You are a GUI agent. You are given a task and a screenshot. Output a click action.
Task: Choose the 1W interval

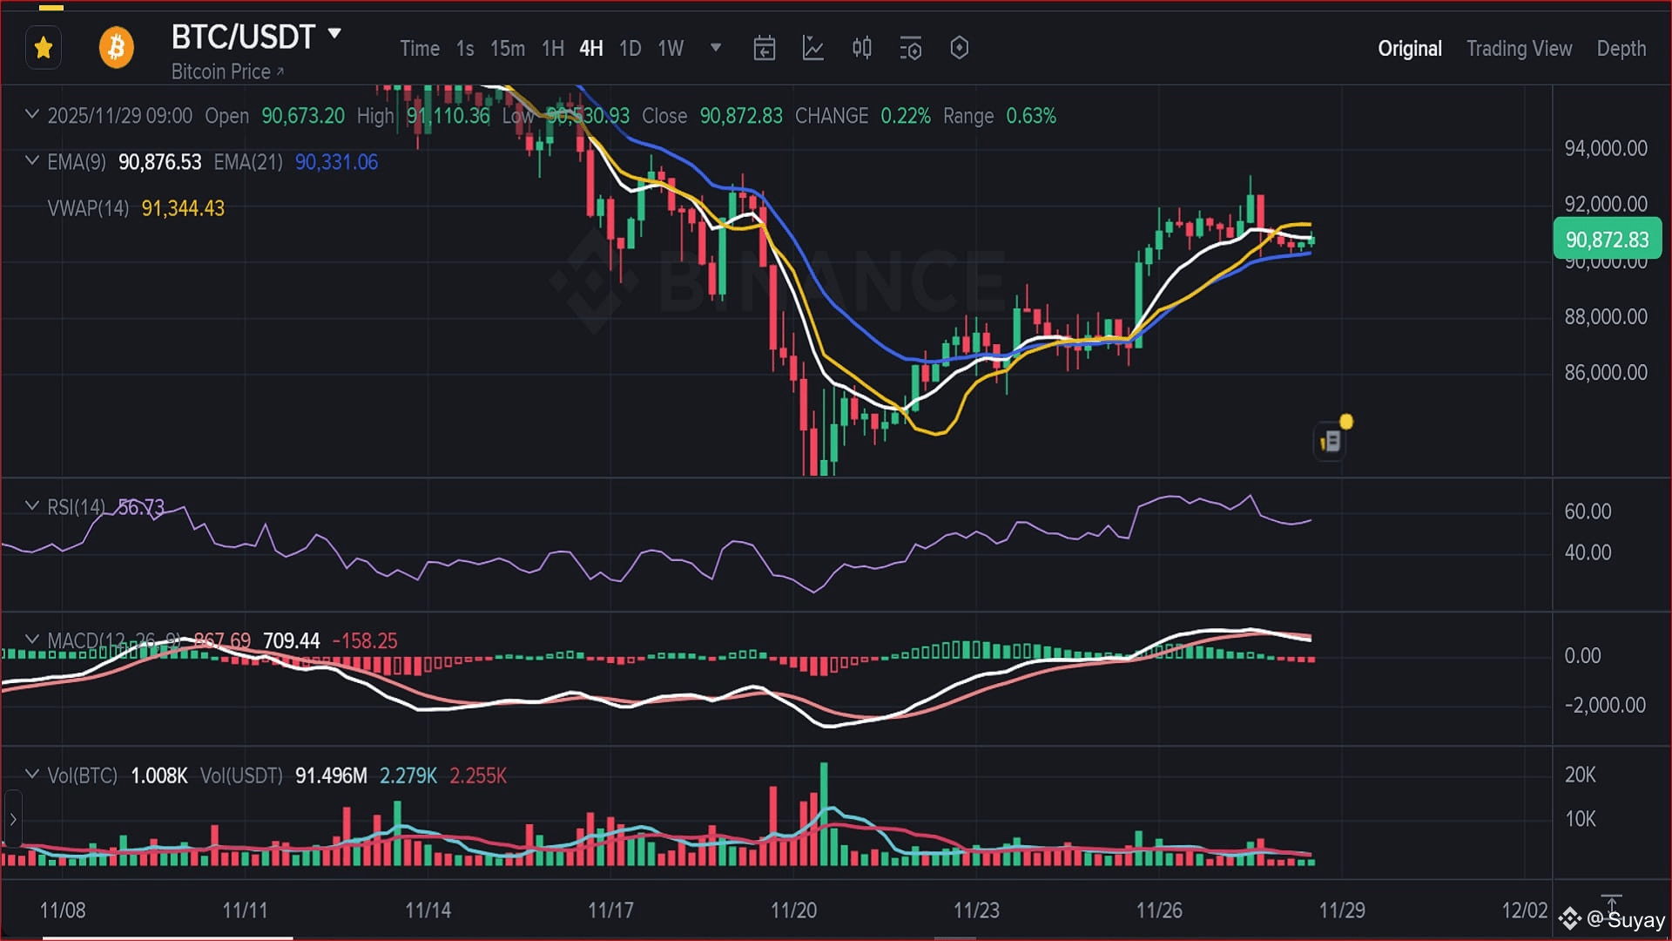(x=671, y=49)
